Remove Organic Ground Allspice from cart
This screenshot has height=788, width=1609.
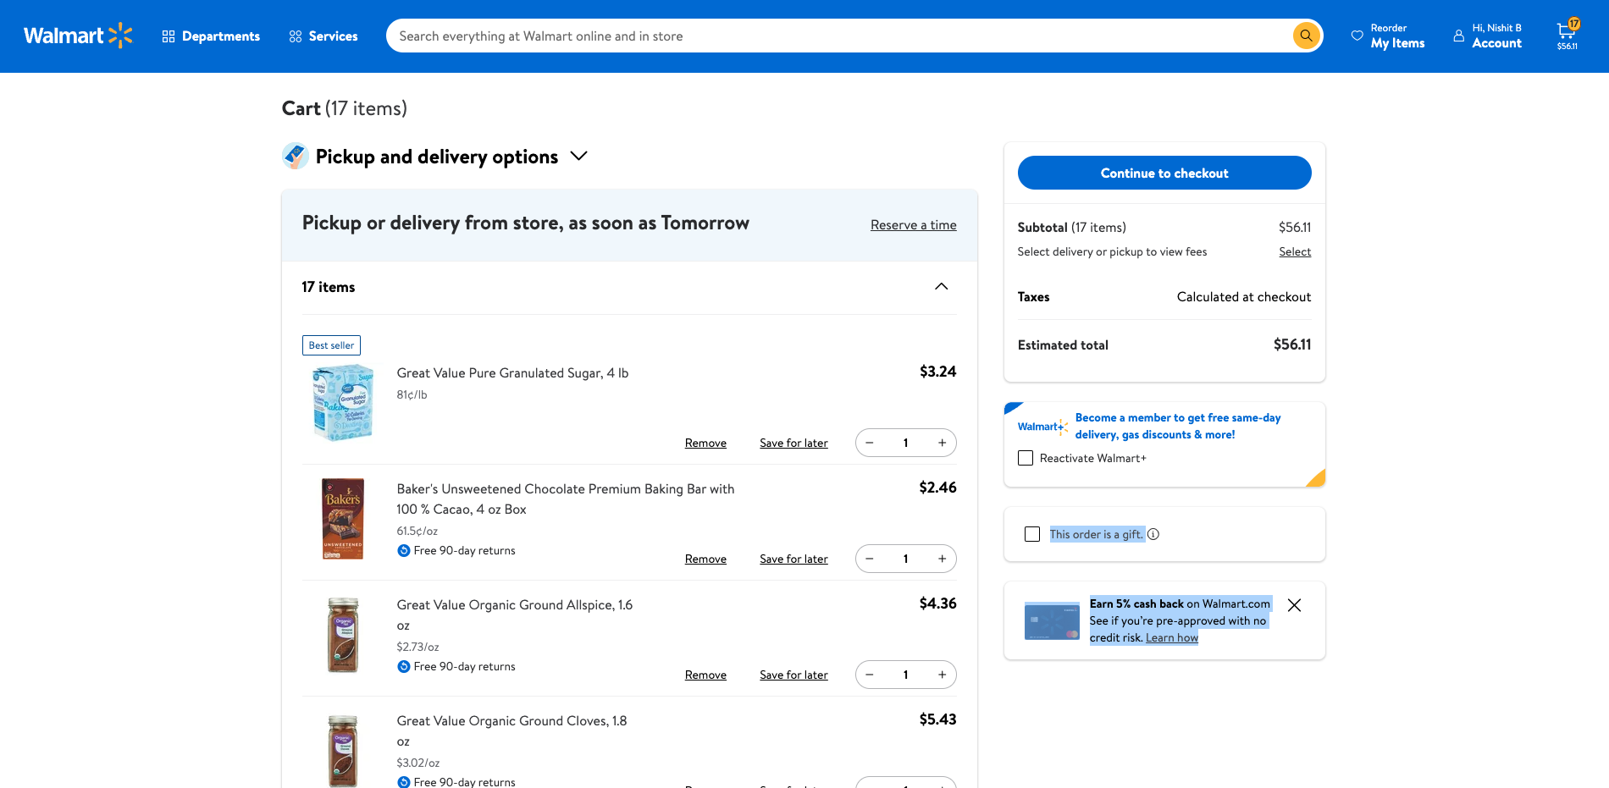click(705, 675)
